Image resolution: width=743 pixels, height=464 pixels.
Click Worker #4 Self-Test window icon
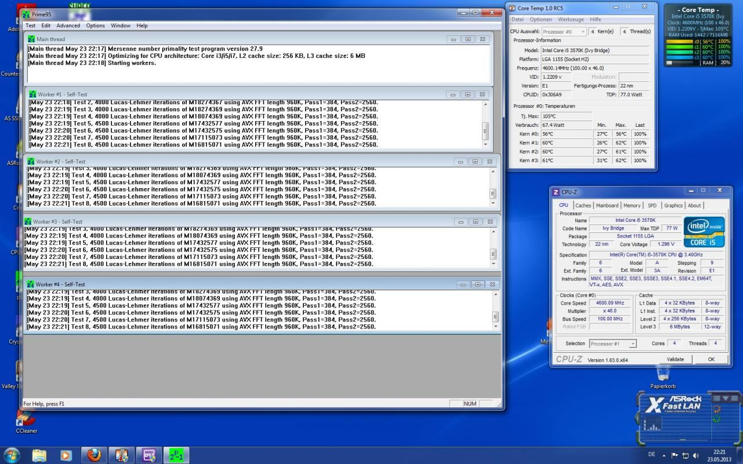pos(31,284)
